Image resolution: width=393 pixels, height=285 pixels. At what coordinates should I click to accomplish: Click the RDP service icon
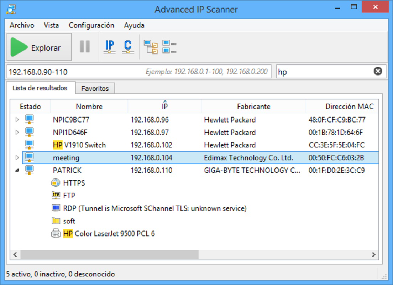pyautogui.click(x=55, y=208)
